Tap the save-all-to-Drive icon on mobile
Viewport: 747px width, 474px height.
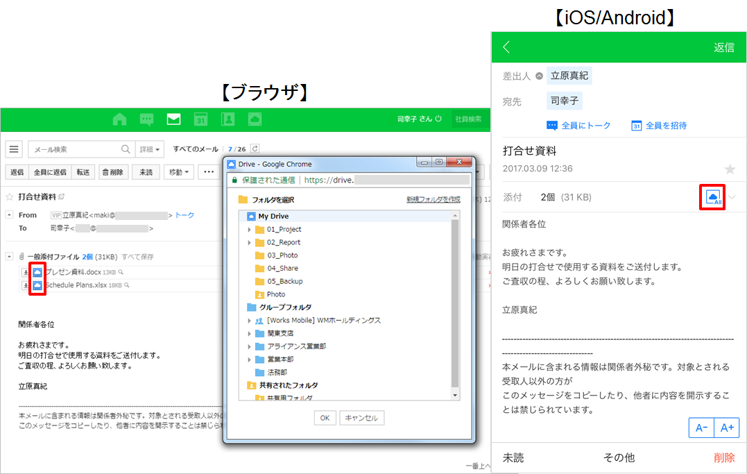click(712, 198)
